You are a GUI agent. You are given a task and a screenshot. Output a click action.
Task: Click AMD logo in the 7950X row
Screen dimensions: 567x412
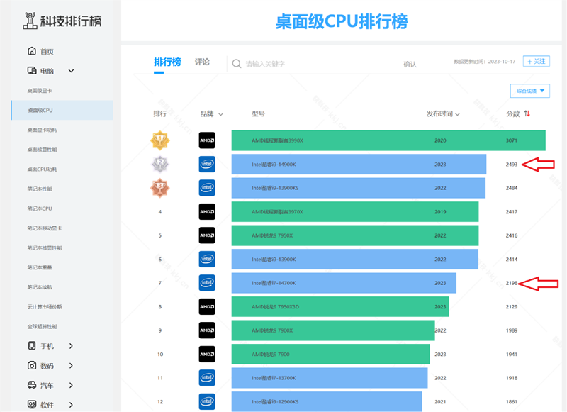tap(207, 235)
